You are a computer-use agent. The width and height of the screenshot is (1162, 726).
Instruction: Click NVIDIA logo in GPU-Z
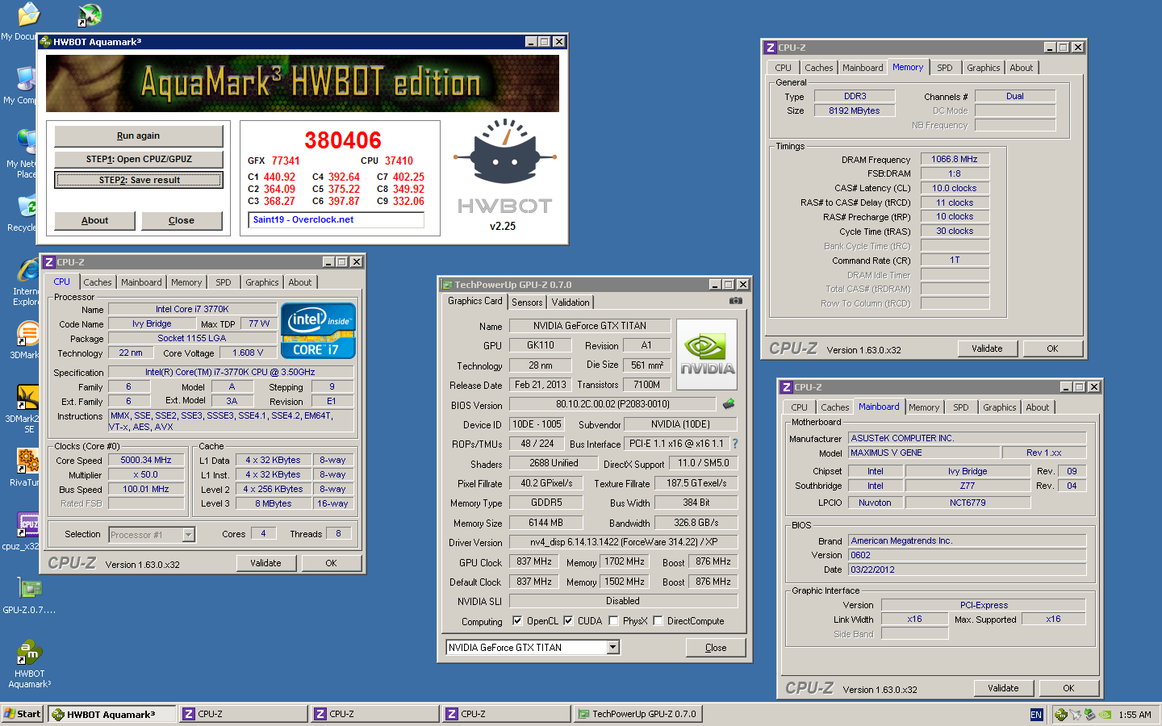tap(707, 354)
